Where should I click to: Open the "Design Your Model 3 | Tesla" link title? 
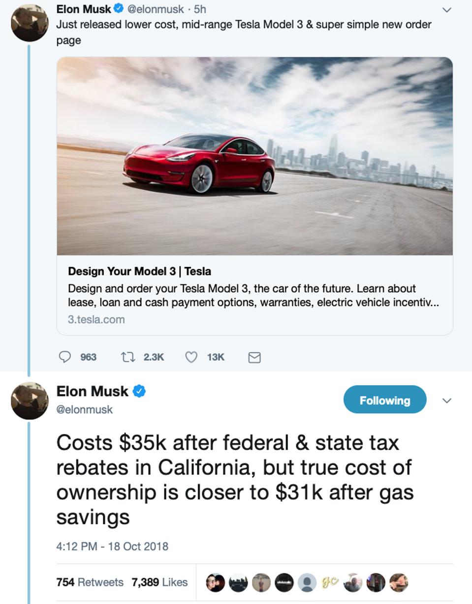139,271
